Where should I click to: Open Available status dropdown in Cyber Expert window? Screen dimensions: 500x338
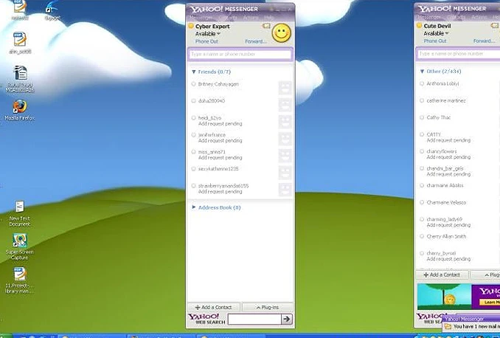coord(207,34)
